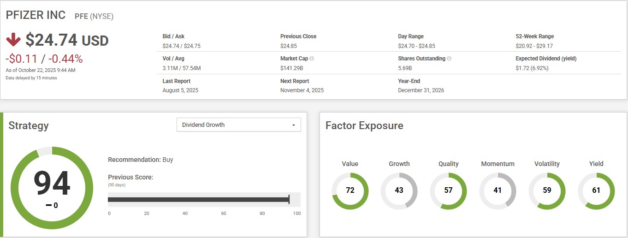
Task: Click the Next Report date November 4, 2025
Action: (x=302, y=90)
